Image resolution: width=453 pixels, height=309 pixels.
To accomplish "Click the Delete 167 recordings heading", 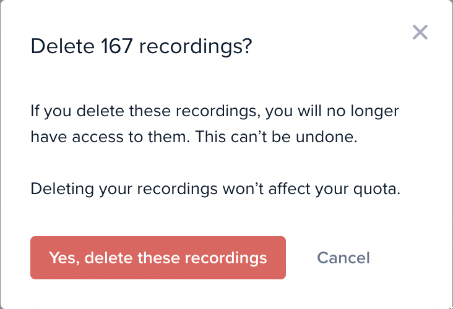I will pyautogui.click(x=141, y=46).
